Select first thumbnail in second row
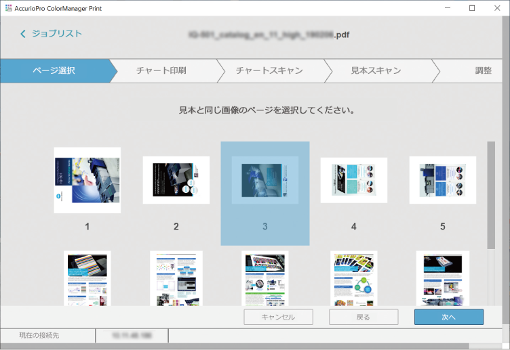 (87, 278)
